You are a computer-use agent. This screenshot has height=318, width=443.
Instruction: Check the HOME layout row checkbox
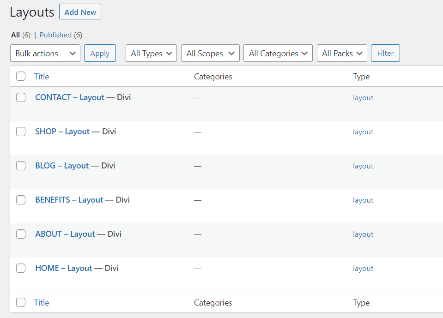[x=21, y=268]
